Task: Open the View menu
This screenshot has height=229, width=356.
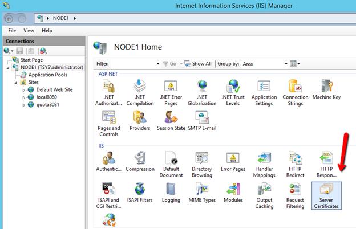Action: (29, 31)
